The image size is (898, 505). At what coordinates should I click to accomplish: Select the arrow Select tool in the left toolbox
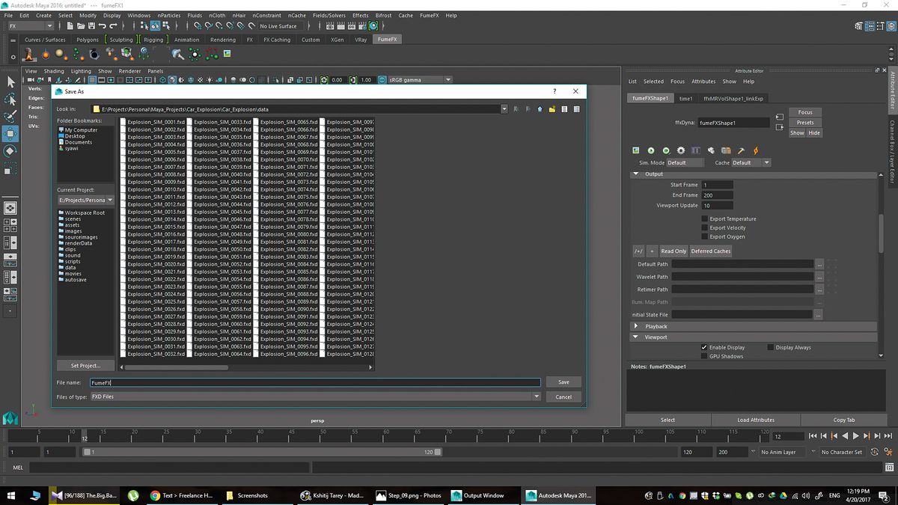10,81
